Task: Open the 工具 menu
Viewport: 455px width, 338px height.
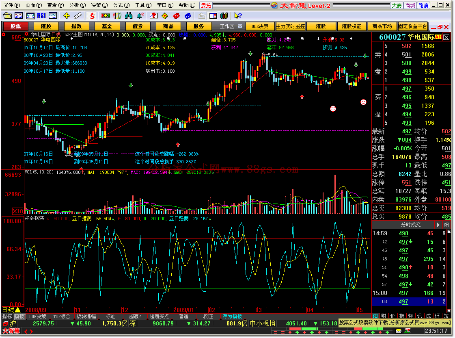Action: pos(143,5)
